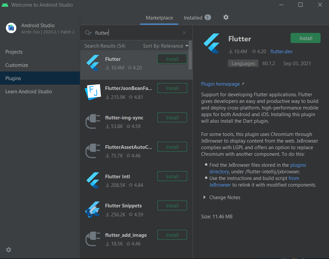Click the Languages tag
329x259 pixels.
243,63
